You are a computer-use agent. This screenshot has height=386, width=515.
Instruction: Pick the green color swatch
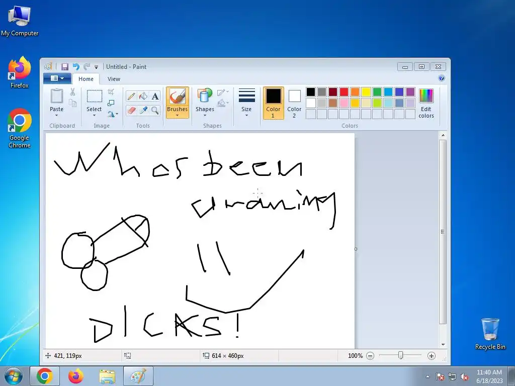[x=377, y=92]
